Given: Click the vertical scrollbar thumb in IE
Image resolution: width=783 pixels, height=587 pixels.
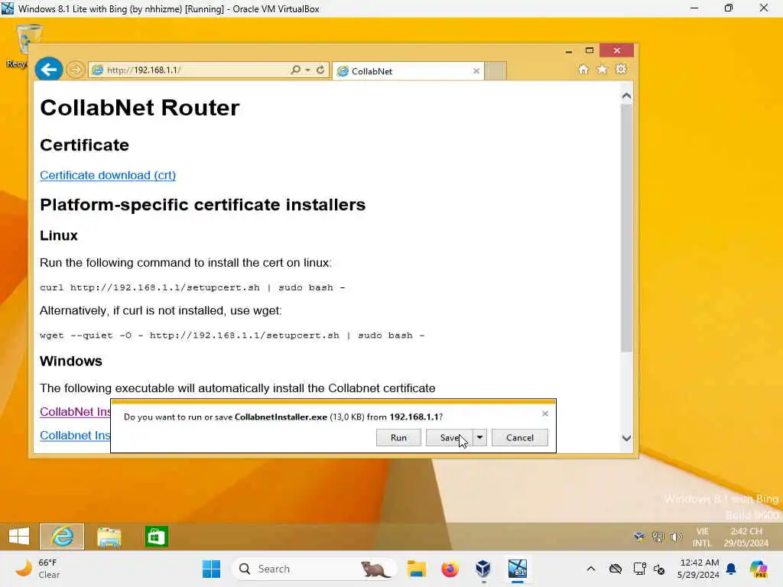Looking at the screenshot, I should (x=627, y=228).
